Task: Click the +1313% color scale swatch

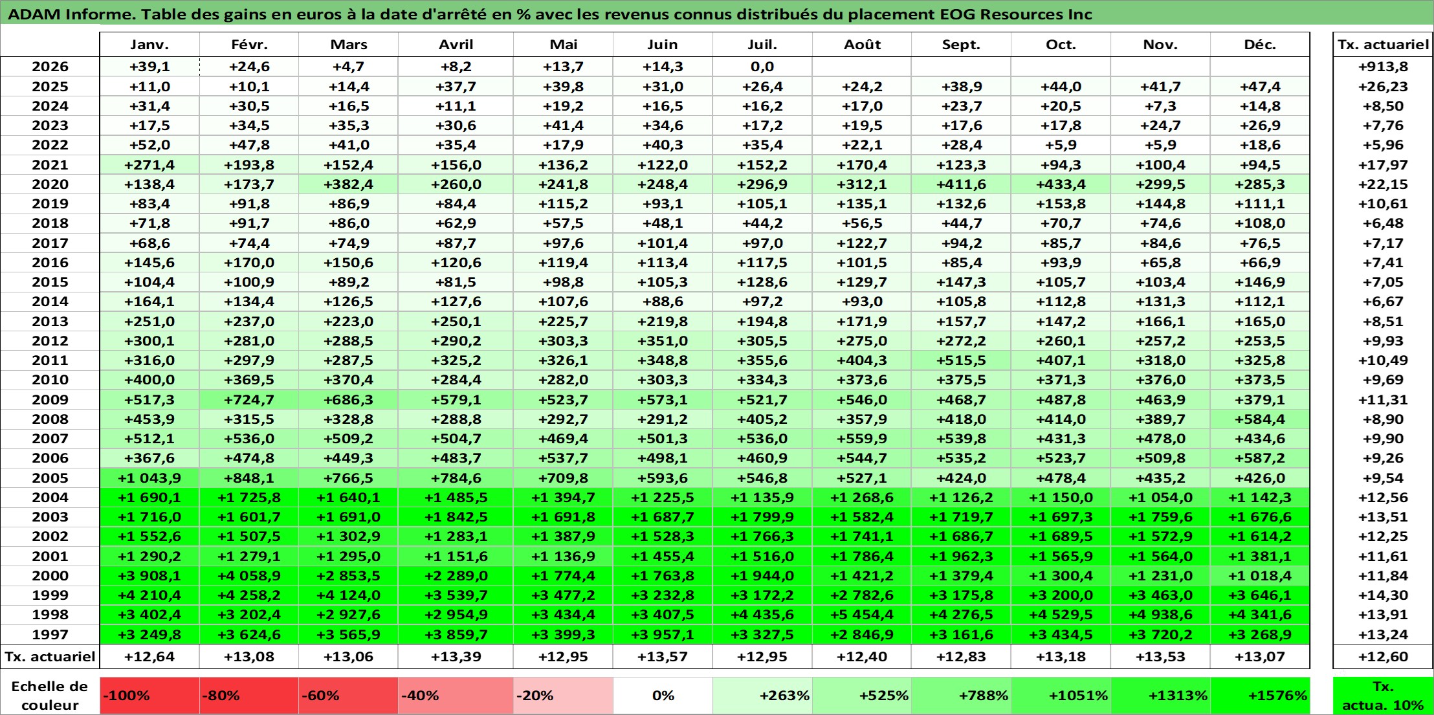Action: coord(1160,696)
